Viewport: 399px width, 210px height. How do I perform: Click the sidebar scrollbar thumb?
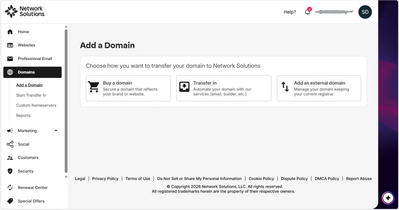pyautogui.click(x=66, y=101)
